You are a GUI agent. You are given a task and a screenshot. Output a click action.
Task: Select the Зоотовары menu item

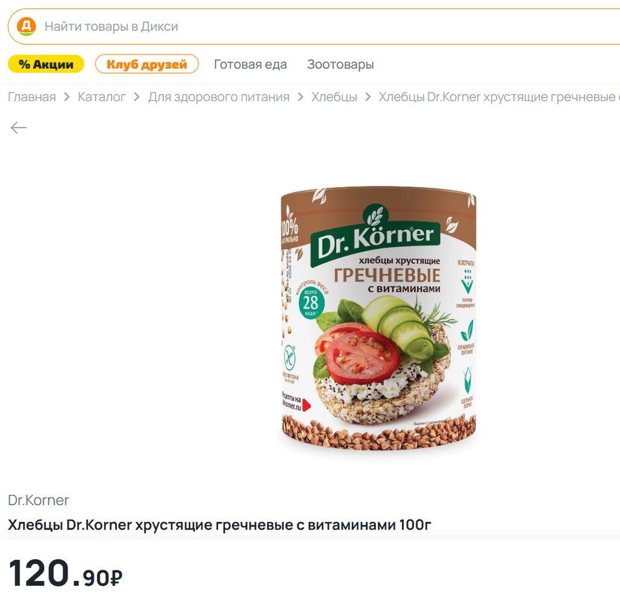340,65
